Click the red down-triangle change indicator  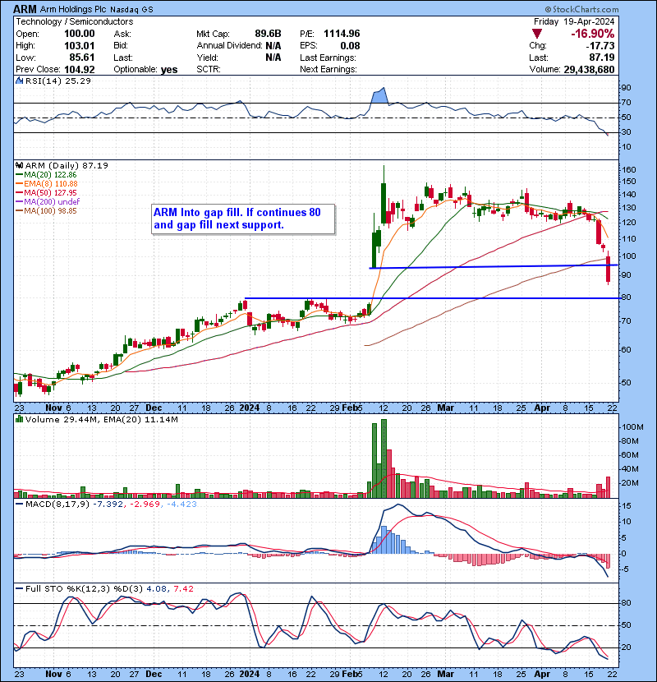537,34
